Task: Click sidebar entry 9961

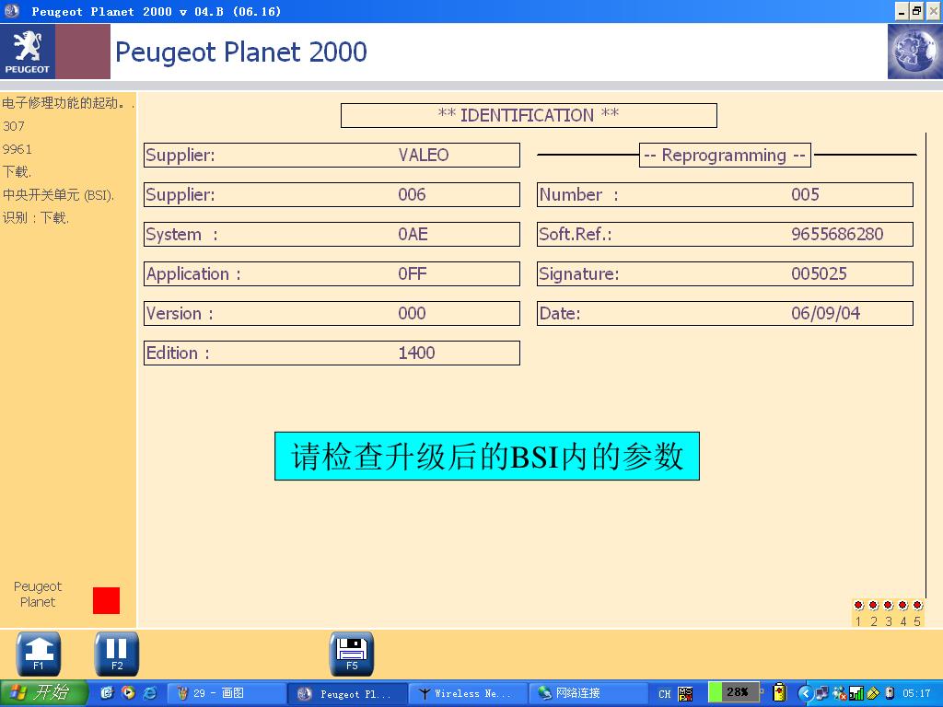Action: tap(17, 149)
